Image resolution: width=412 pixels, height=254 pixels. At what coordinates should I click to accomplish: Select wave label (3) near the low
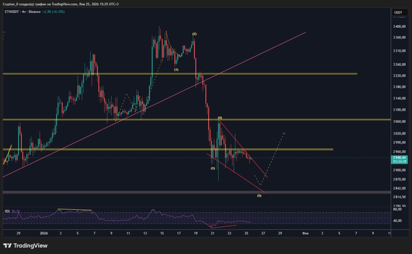pyautogui.click(x=213, y=168)
